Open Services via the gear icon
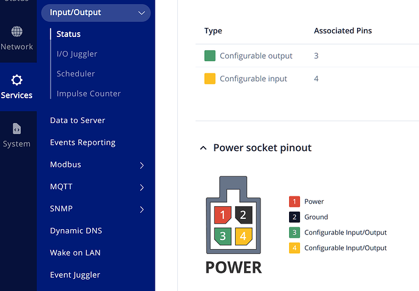The width and height of the screenshot is (419, 291). 17,80
